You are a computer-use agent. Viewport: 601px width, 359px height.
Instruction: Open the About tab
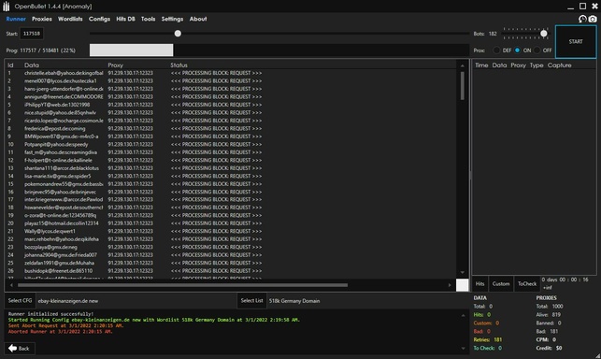point(198,19)
